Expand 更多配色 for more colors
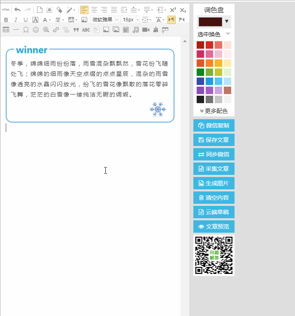The image size is (295, 316). point(214,111)
